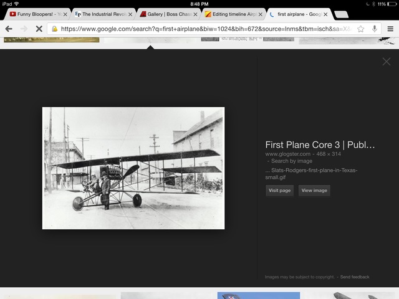Image resolution: width=399 pixels, height=299 pixels.
Task: Close the Funny Bloopers tab
Action: pyautogui.click(x=65, y=14)
